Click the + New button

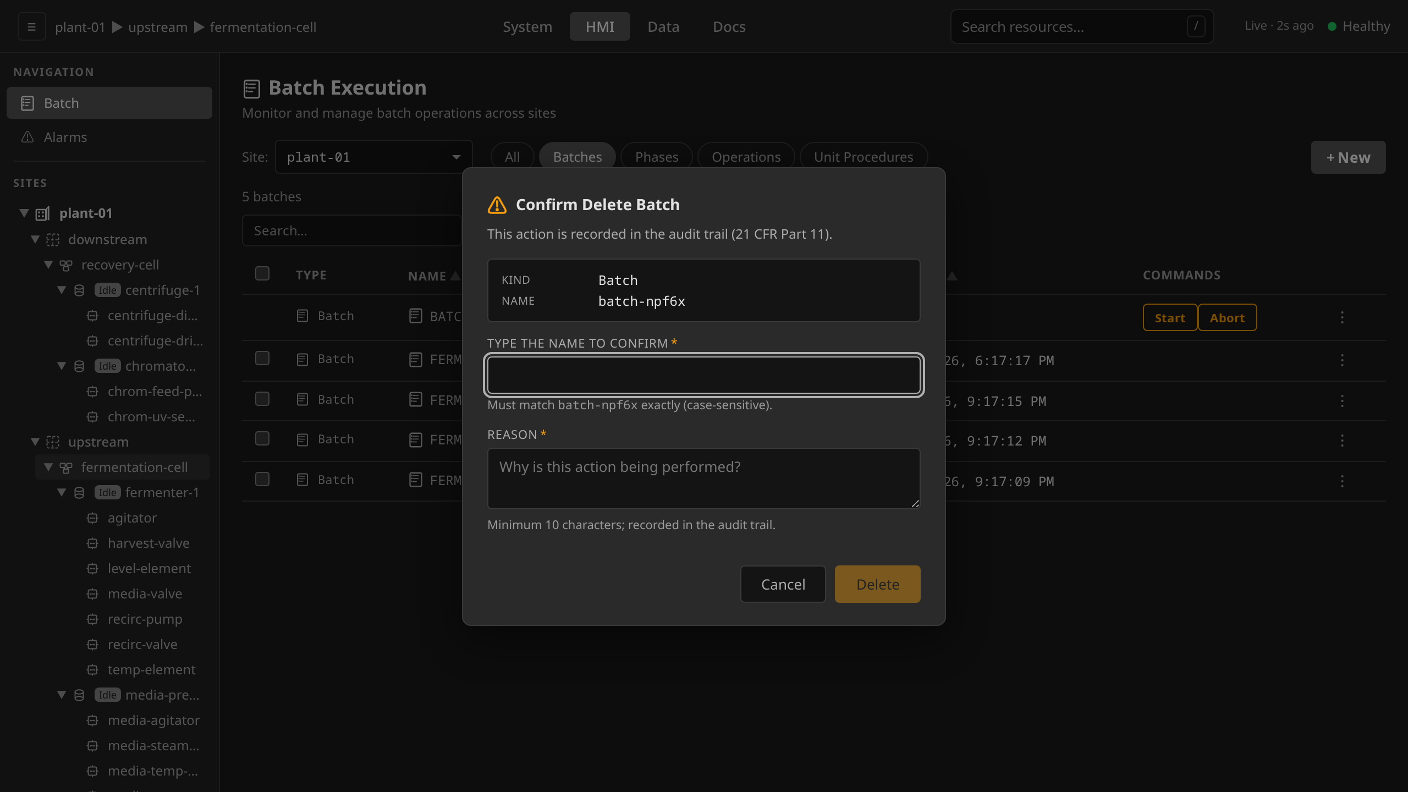(x=1348, y=157)
